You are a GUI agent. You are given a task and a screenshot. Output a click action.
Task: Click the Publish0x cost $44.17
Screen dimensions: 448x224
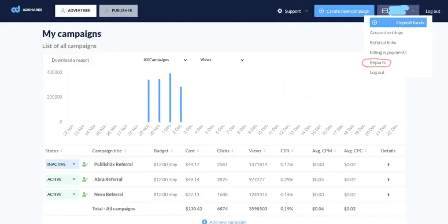click(x=192, y=165)
